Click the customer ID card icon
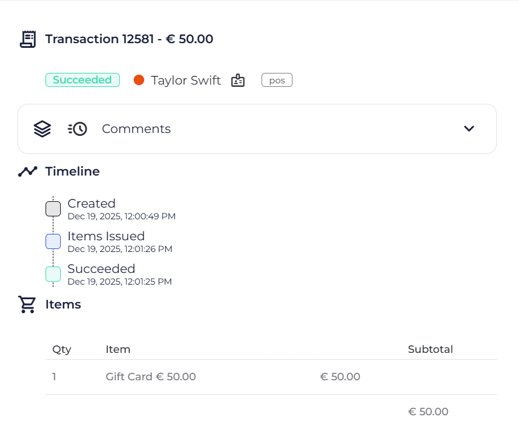 pyautogui.click(x=238, y=80)
